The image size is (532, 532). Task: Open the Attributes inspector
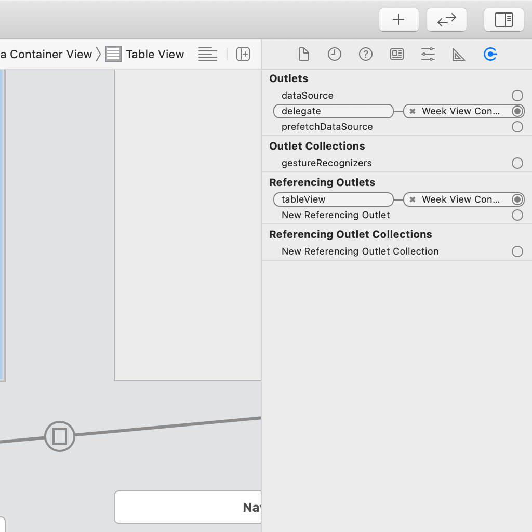coord(428,54)
